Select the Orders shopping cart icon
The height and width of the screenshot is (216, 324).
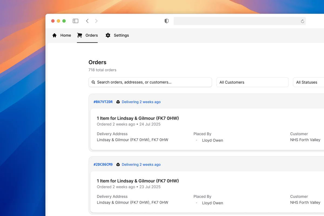coord(79,35)
